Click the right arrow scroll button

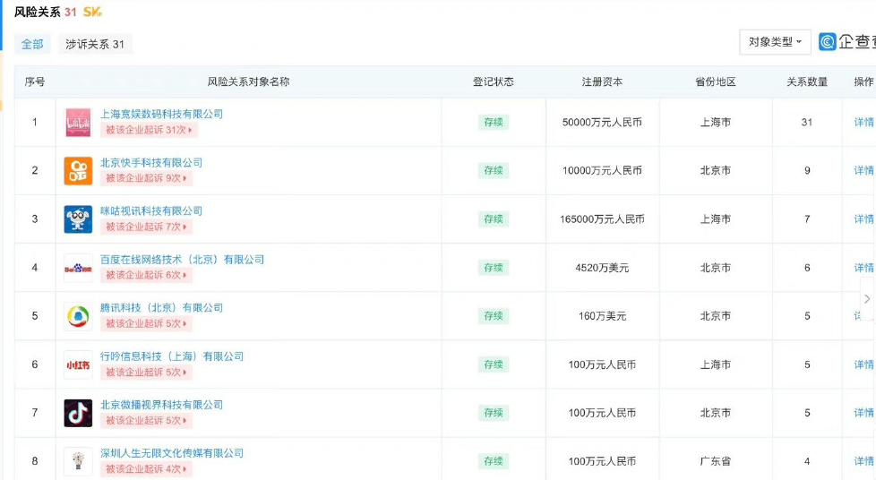tap(866, 299)
